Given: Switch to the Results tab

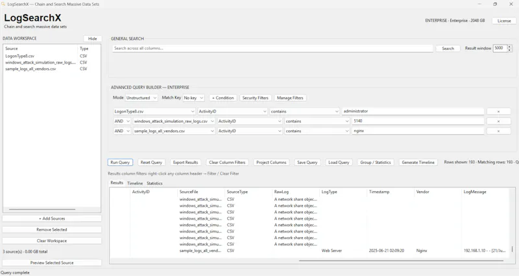Looking at the screenshot, I should click(x=117, y=183).
